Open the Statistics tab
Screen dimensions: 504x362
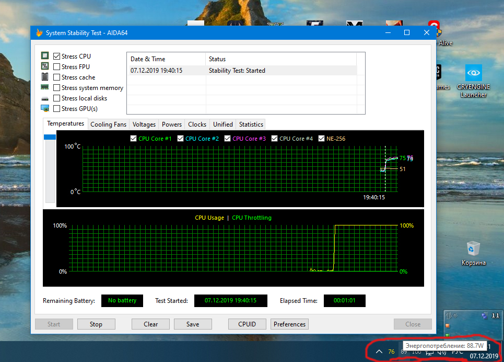point(251,125)
